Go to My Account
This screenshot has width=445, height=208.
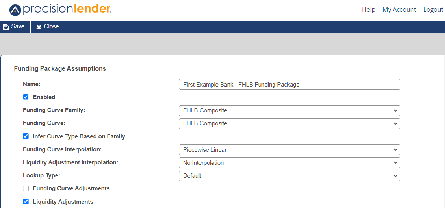[399, 10]
